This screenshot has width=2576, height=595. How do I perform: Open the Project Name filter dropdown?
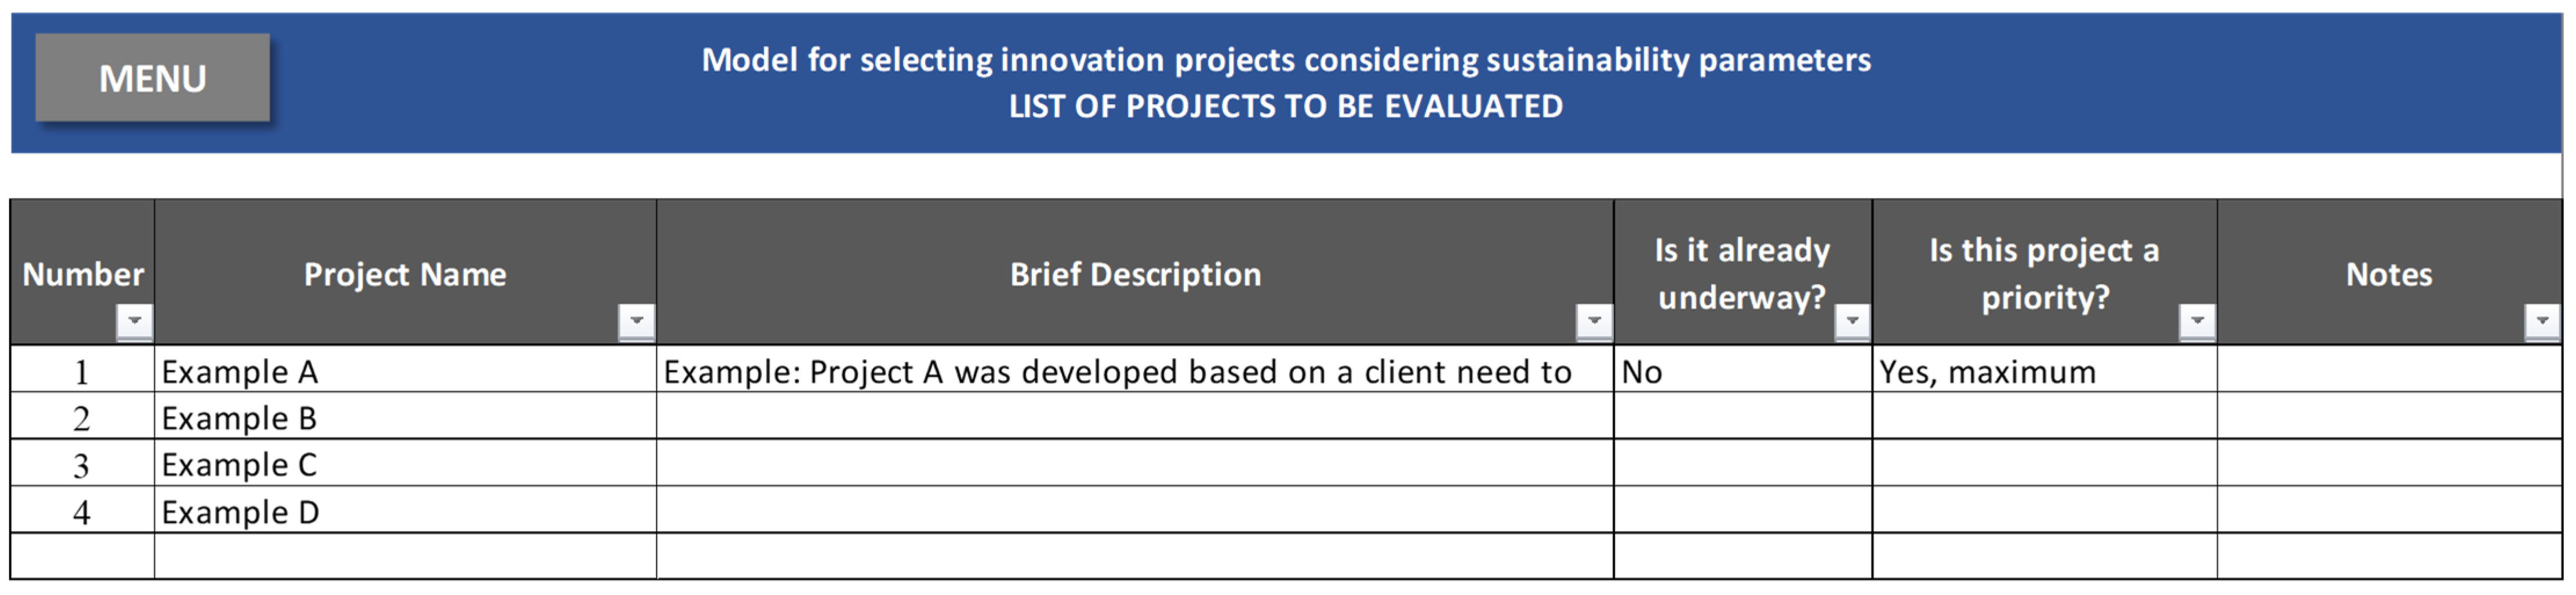coord(636,321)
